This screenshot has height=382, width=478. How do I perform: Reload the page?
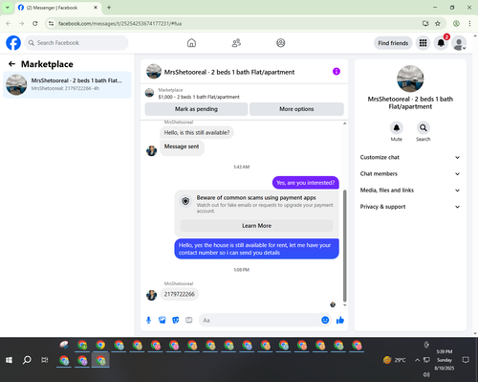[35, 23]
